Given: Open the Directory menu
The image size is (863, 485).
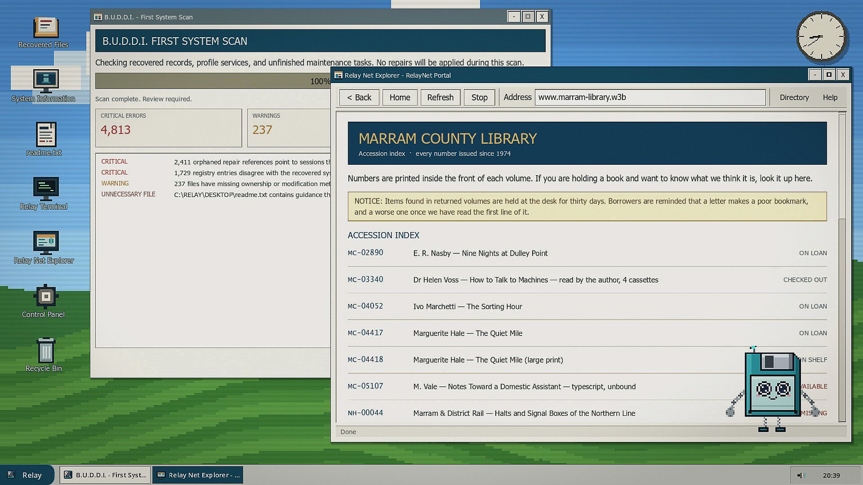Looking at the screenshot, I should [794, 97].
